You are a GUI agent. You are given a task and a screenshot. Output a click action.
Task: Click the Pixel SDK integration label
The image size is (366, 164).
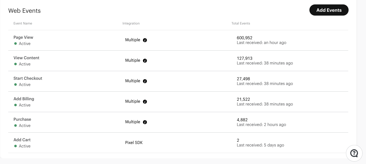[134, 142]
